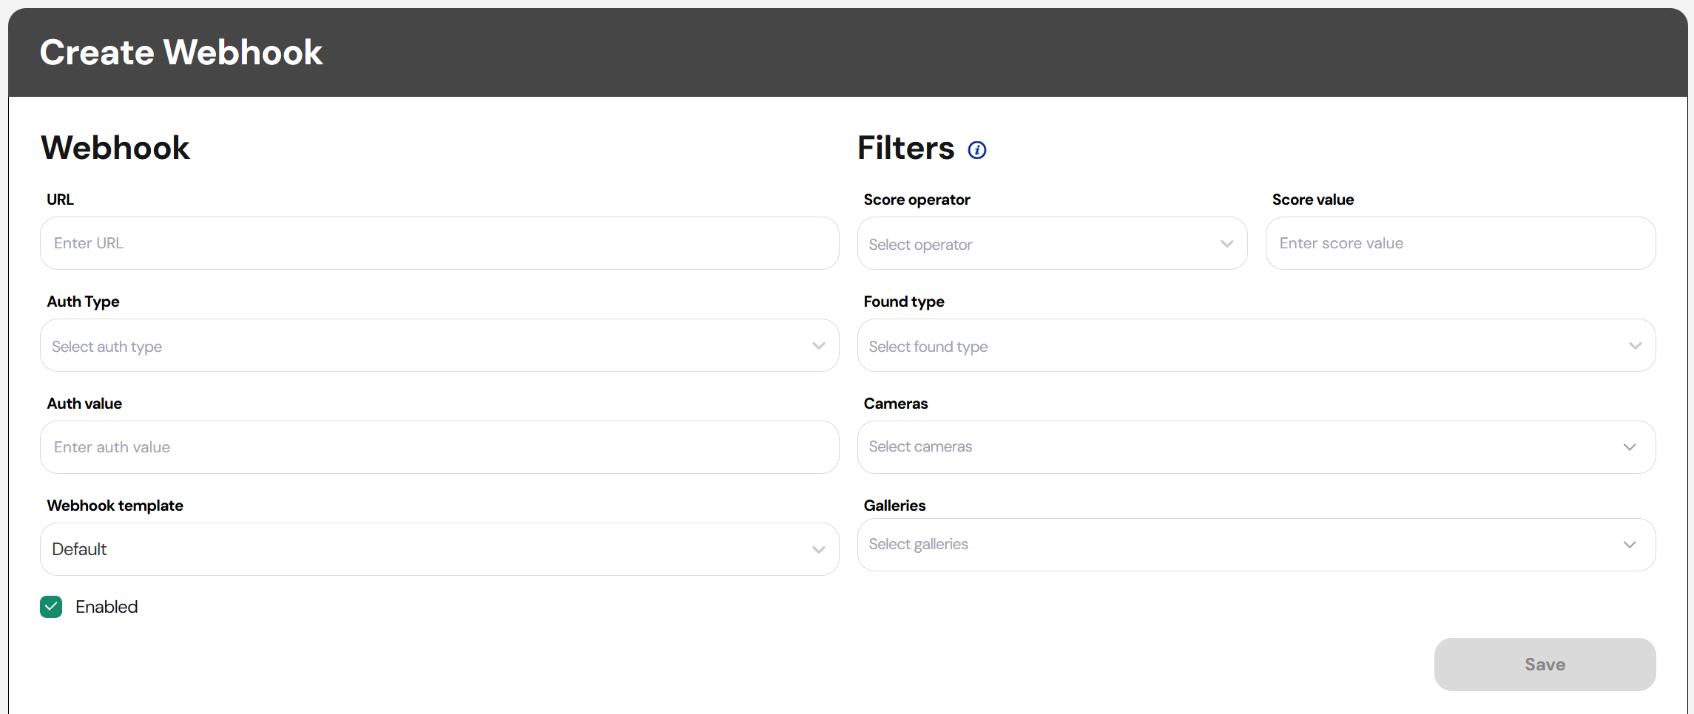This screenshot has width=1694, height=714.
Task: Open the Found type dropdown
Action: [x=1255, y=346]
